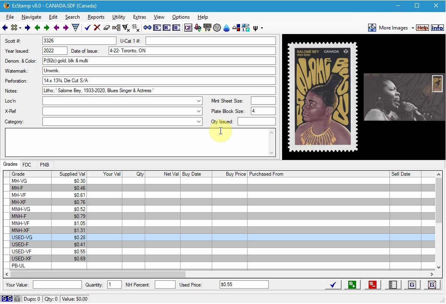446x304 pixels.
Task: Click the NH Percent input field
Action: 165,285
